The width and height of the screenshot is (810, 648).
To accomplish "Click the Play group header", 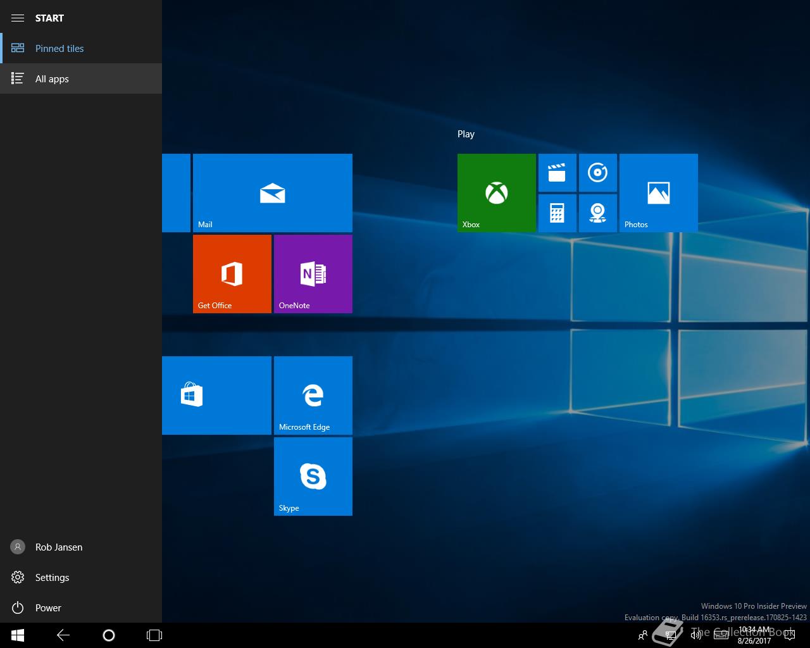I will click(x=466, y=134).
